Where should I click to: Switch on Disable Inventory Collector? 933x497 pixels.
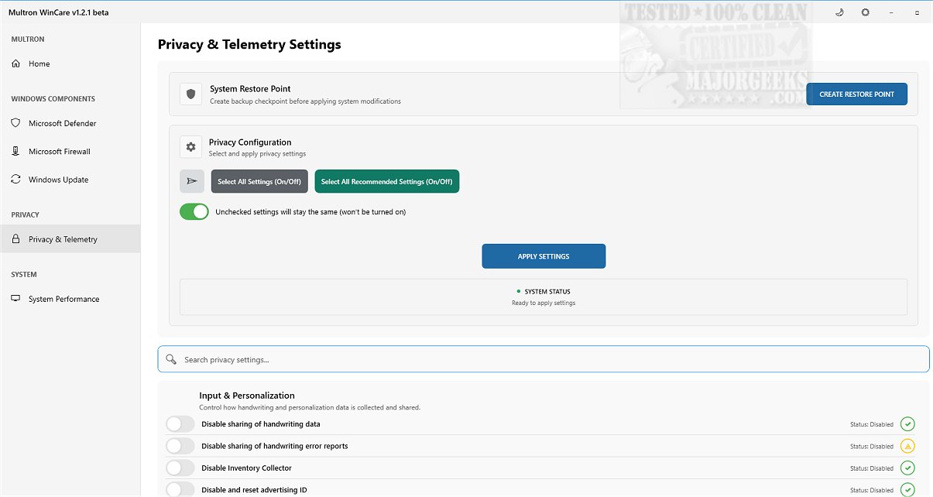point(180,468)
